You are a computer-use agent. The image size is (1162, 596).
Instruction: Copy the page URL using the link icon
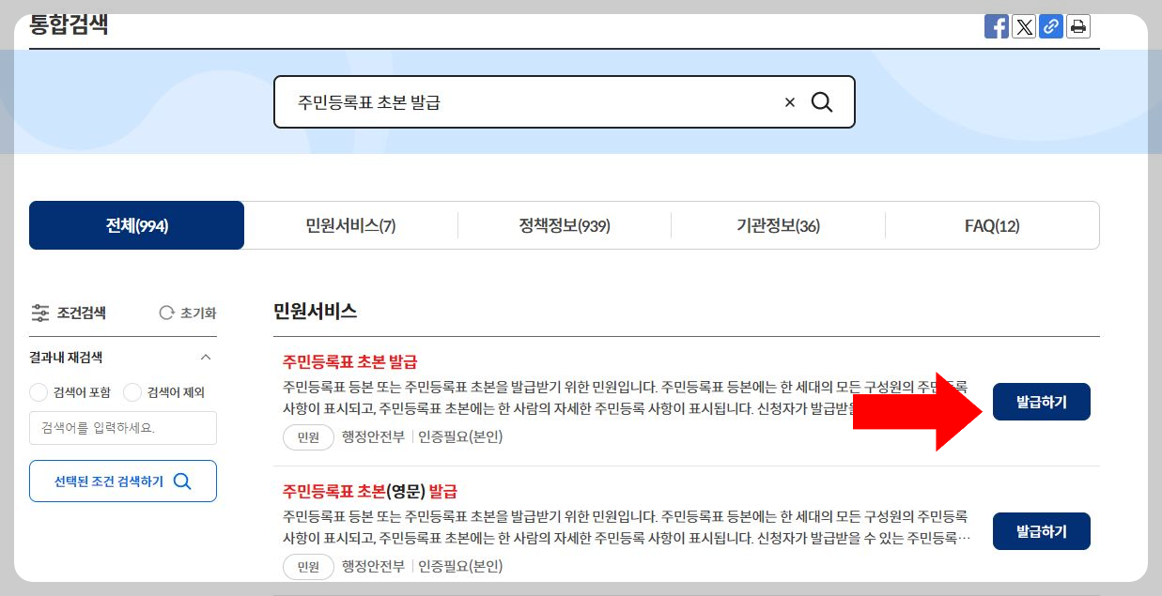(1050, 26)
